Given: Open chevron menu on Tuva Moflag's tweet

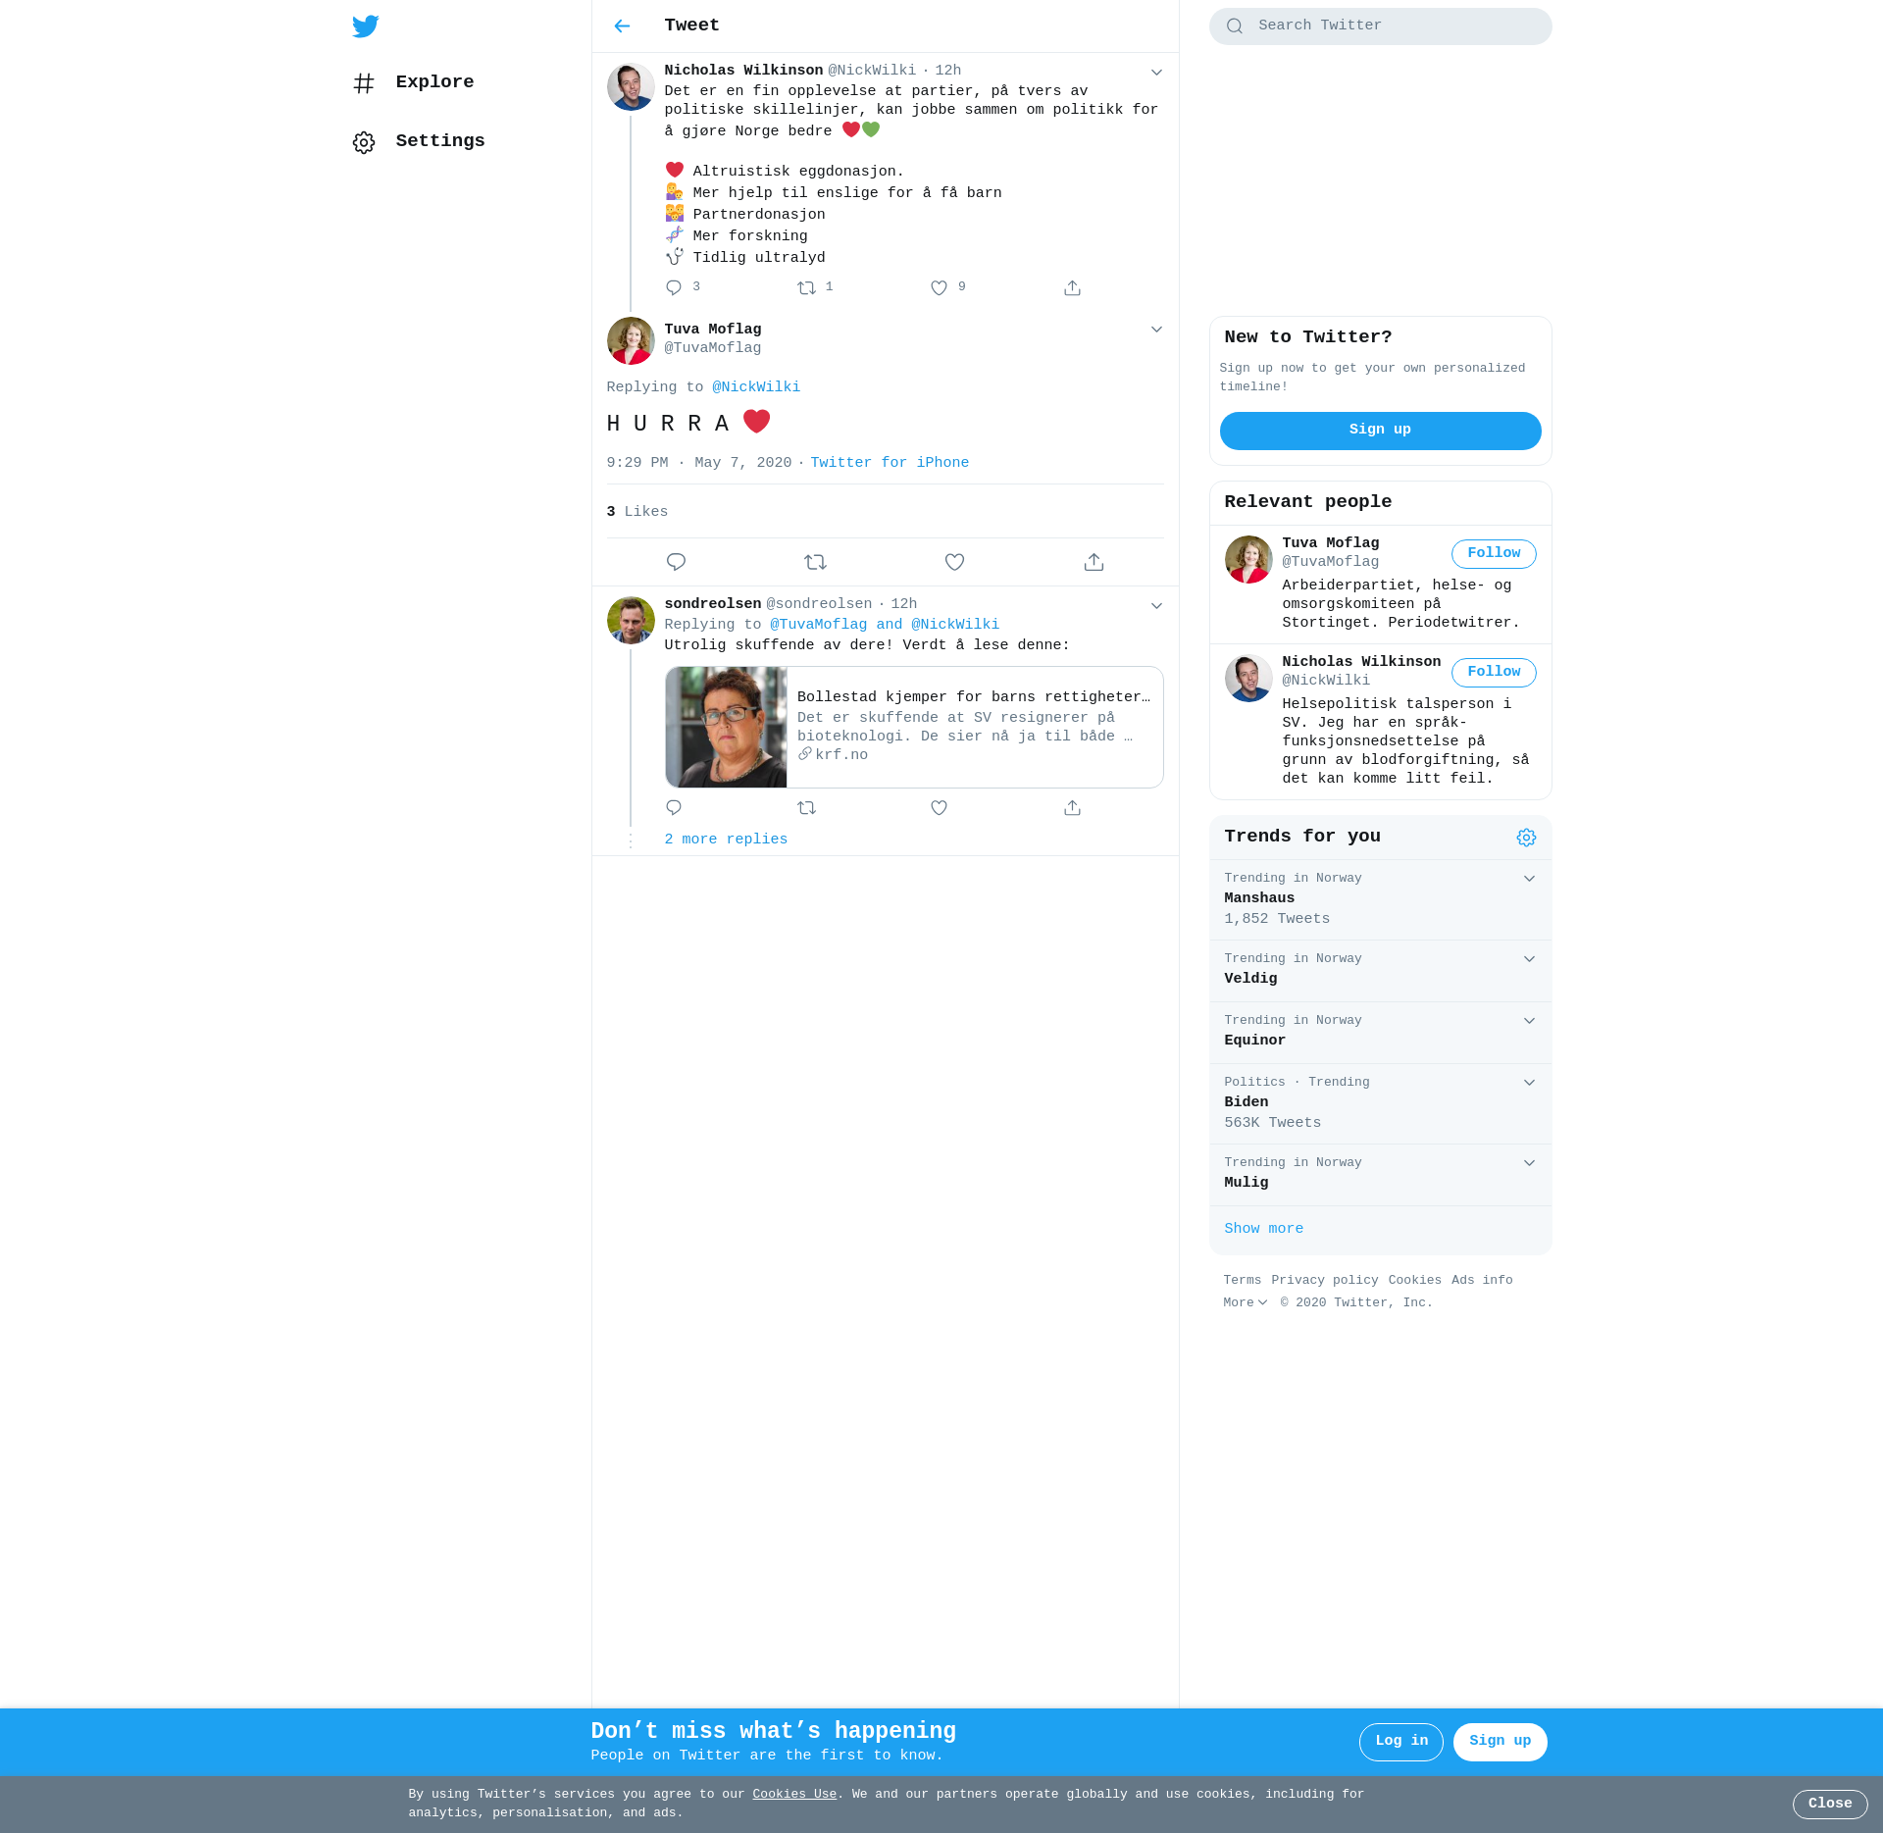Looking at the screenshot, I should (1156, 330).
